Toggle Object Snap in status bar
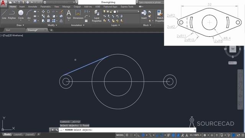The image size is (245, 138). (162, 135)
